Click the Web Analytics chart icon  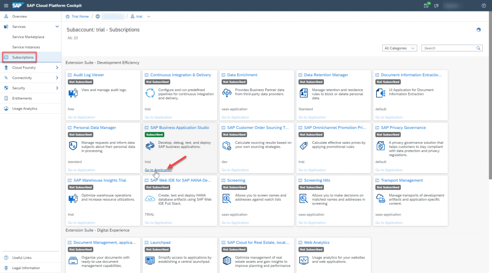tap(304, 261)
